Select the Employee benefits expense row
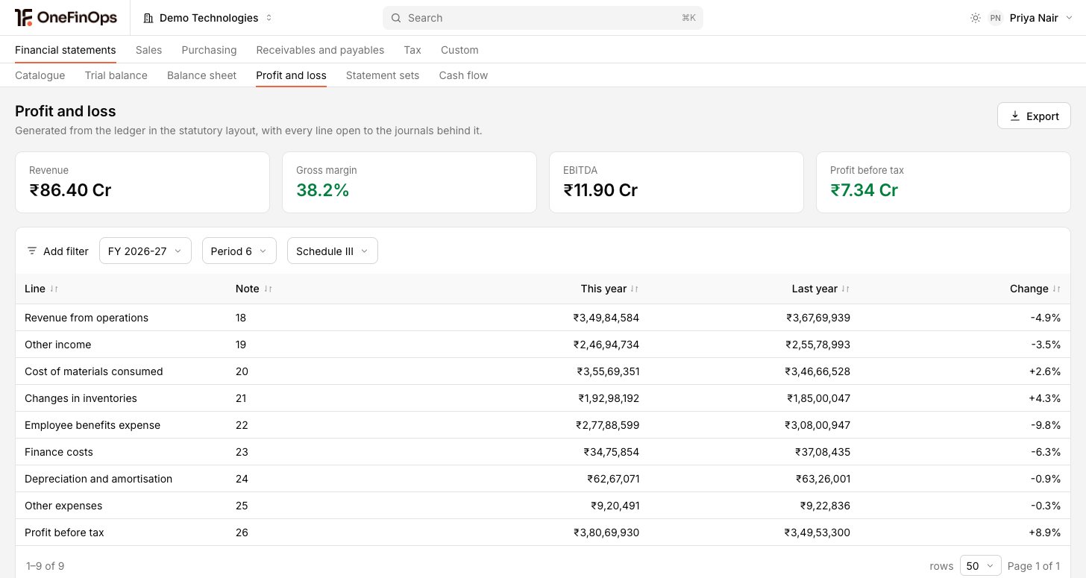The height and width of the screenshot is (578, 1086). click(x=543, y=425)
